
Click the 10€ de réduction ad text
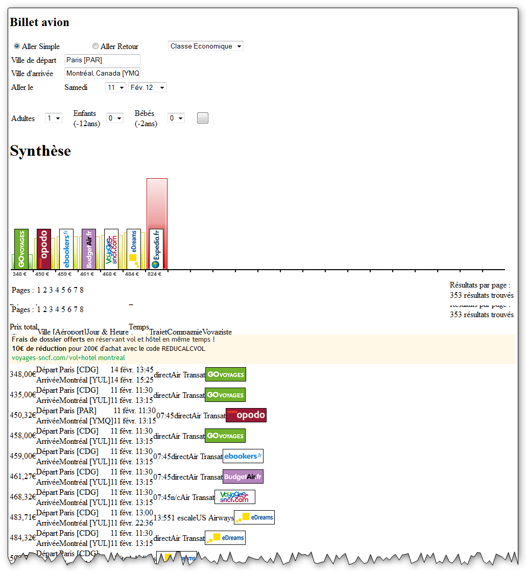(x=39, y=349)
